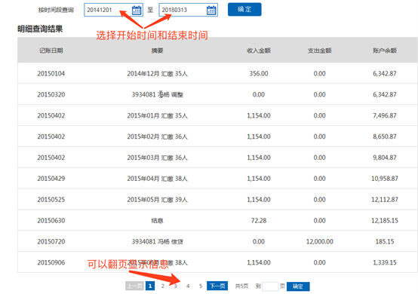Click the 支出金额 column header
Viewport: 418px width, 294px height.
(319, 51)
